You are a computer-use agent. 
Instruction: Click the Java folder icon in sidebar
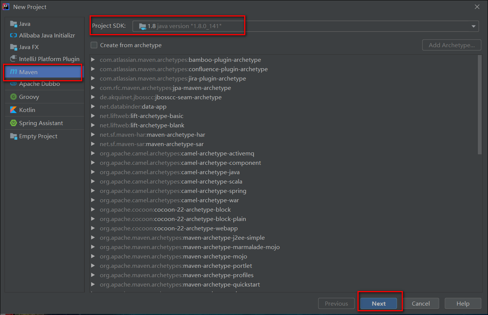point(14,24)
